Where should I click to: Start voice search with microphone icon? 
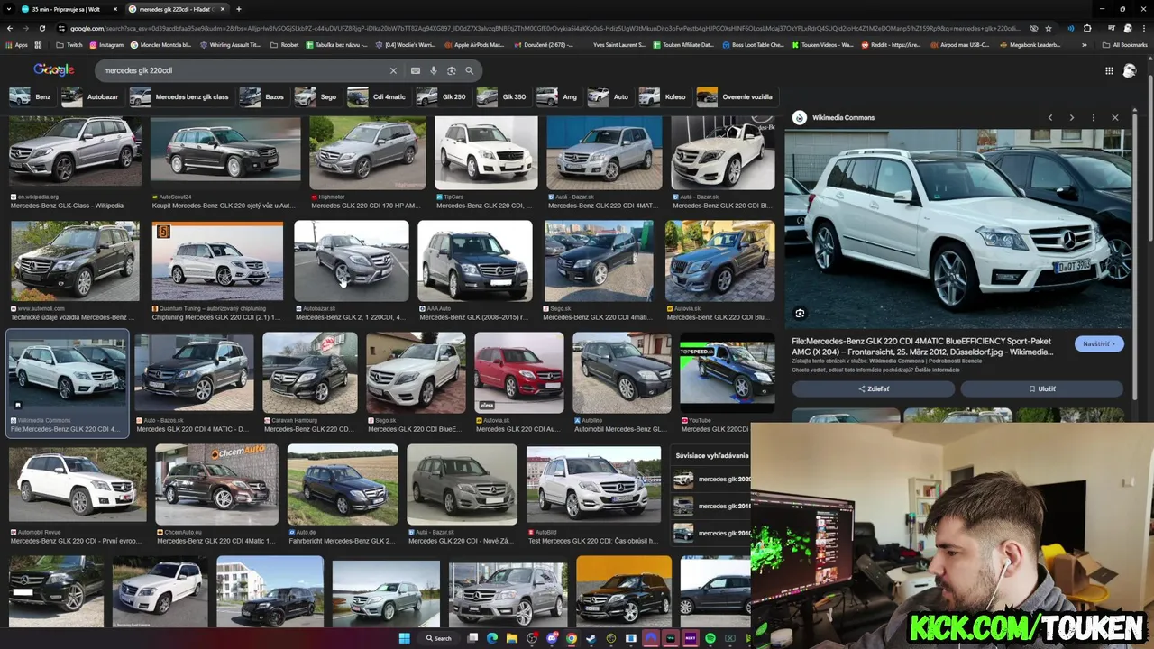[434, 70]
